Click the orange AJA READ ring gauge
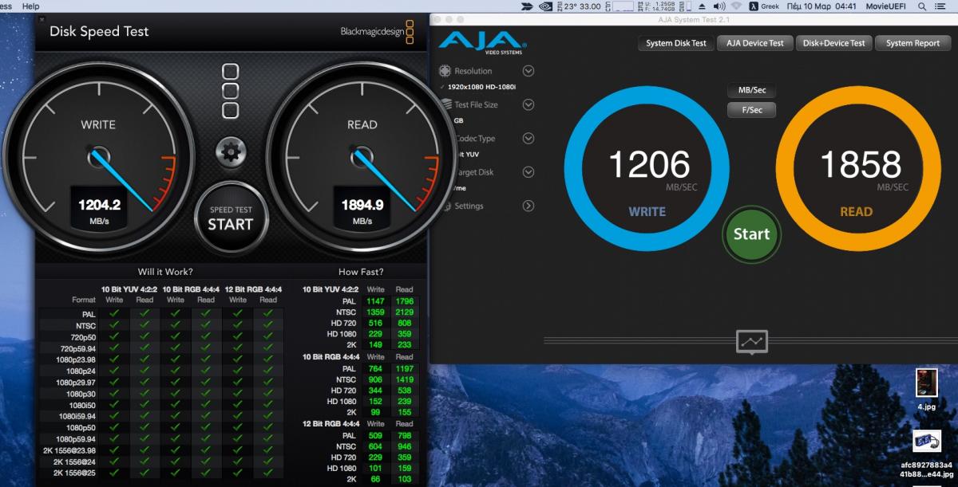This screenshot has width=958, height=487. (860, 167)
